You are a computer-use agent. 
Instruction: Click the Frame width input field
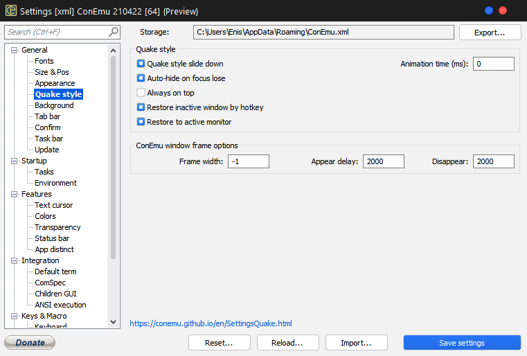coord(249,161)
